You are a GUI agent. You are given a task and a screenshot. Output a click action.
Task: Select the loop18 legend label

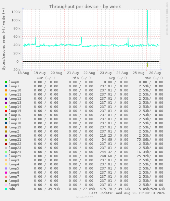[x=15, y=123]
